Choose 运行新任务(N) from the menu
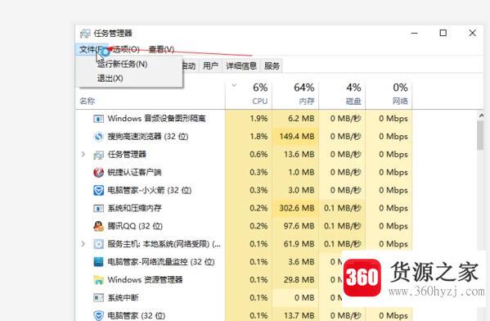This screenshot has height=321, width=490. [122, 64]
